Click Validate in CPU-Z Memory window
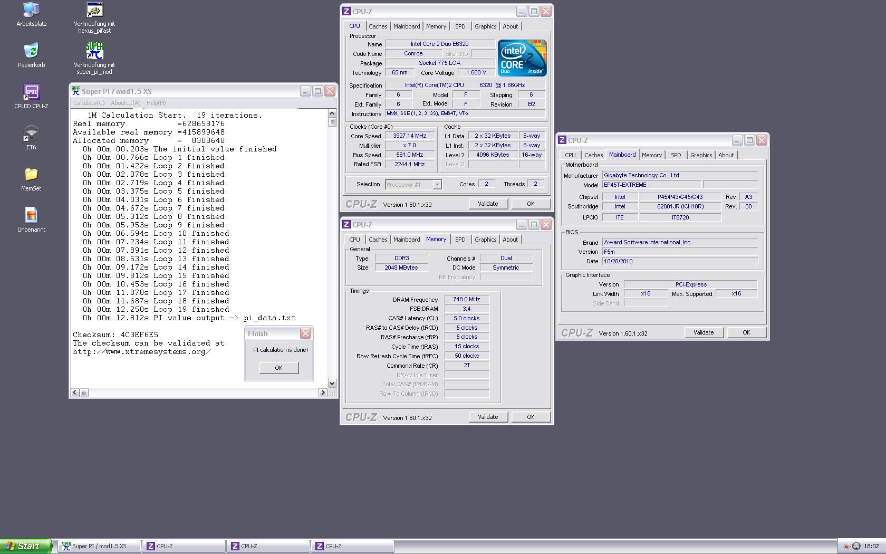886x554 pixels. (488, 417)
